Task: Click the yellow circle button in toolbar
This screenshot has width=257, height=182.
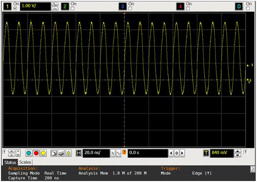Action: pyautogui.click(x=43, y=153)
